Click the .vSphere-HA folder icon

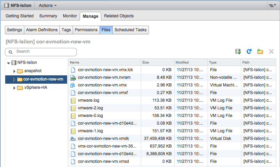tap(19, 88)
